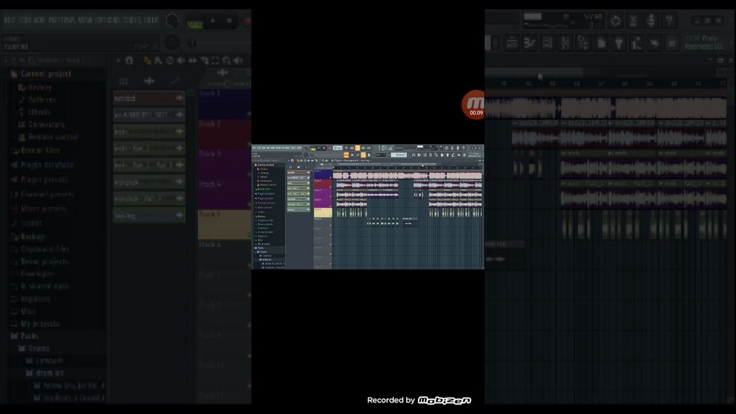The height and width of the screenshot is (414, 736).
Task: Open the FILE menu in FL Studio
Action: [254, 148]
